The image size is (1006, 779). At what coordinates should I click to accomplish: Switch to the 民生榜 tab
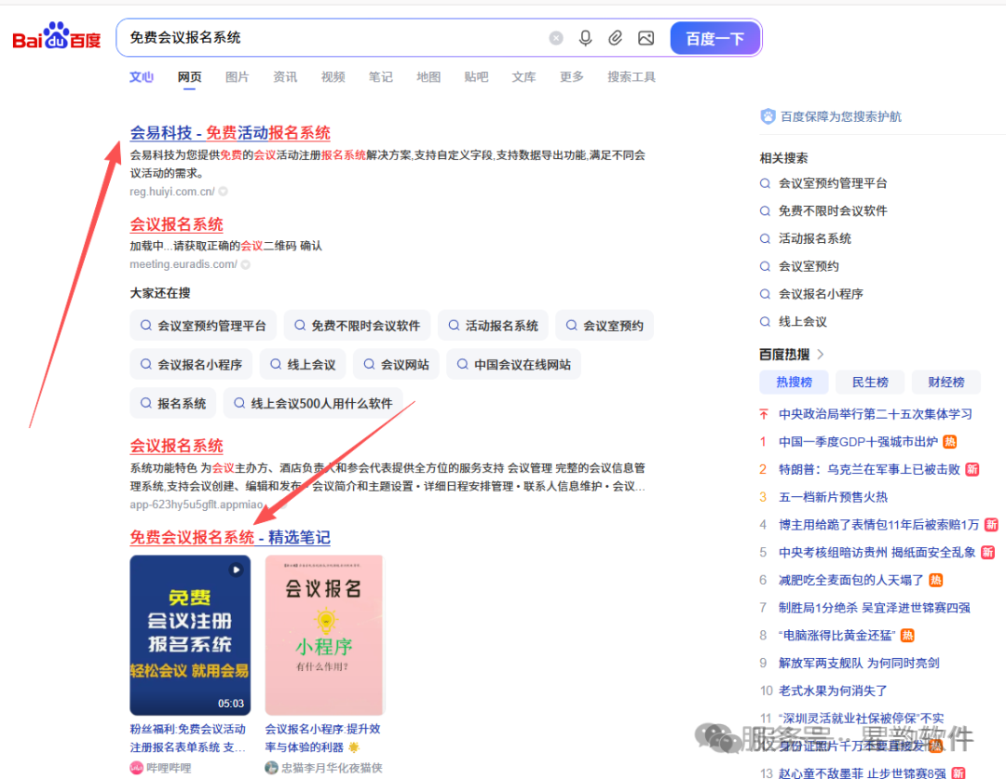870,383
